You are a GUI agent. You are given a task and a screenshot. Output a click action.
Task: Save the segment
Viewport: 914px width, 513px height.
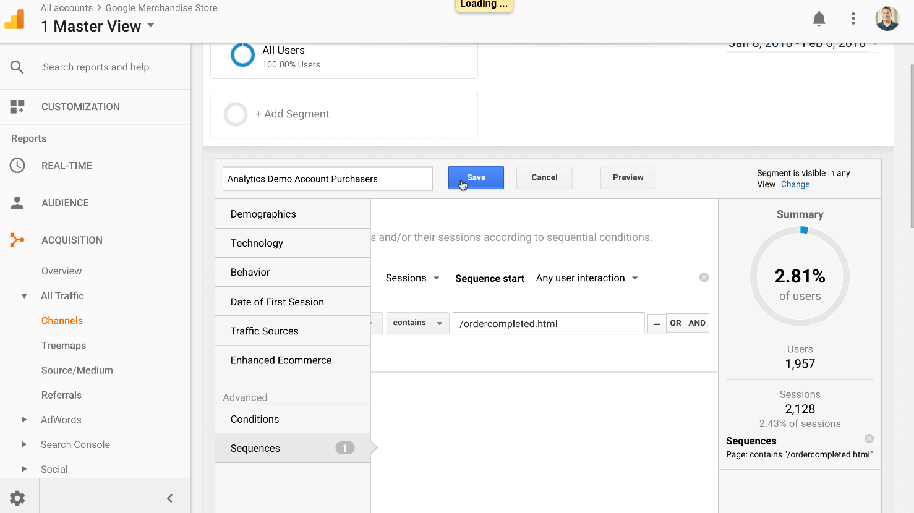tap(476, 177)
